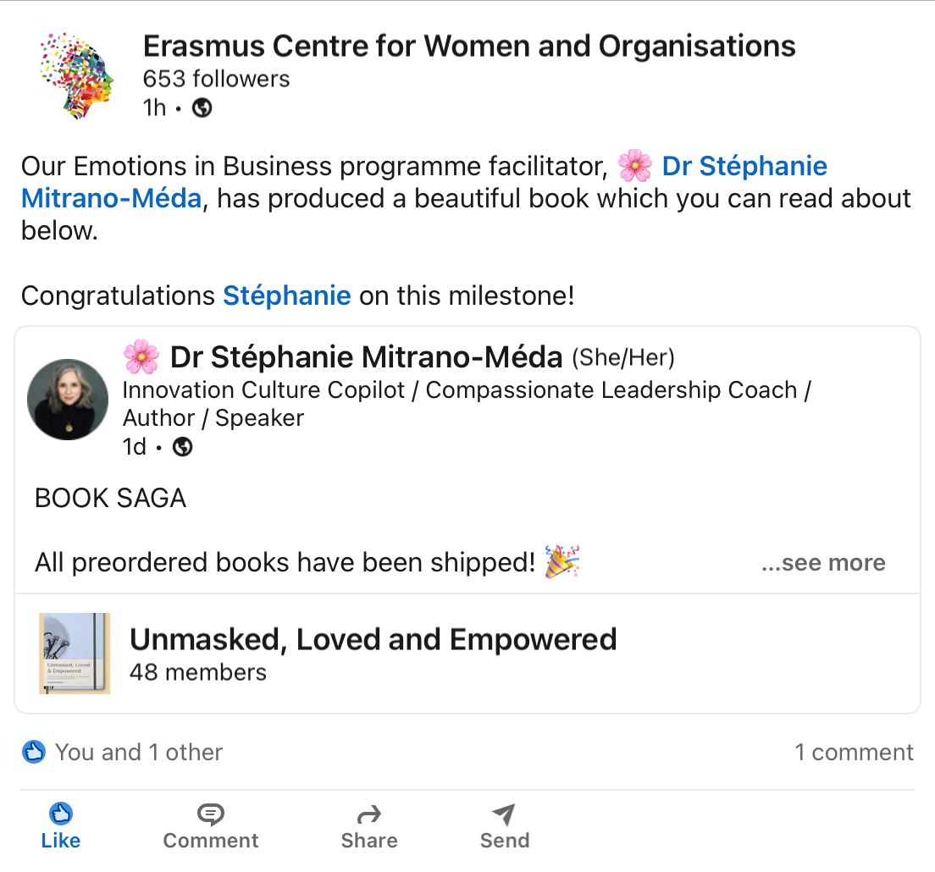Open the 'Dr Stéphanie Mitrano-Méda' mention link
Screen dimensions: 935x872
pyautogui.click(x=744, y=166)
